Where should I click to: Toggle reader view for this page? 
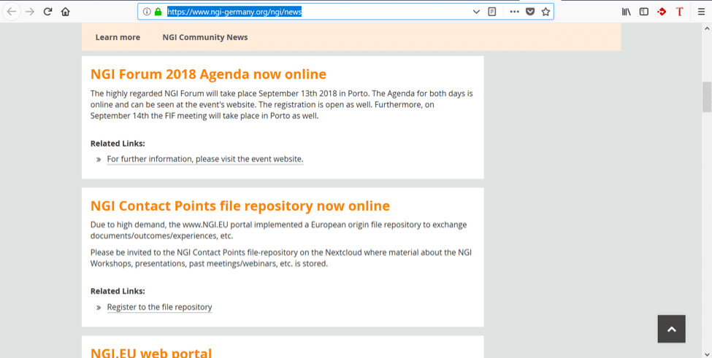click(x=491, y=12)
